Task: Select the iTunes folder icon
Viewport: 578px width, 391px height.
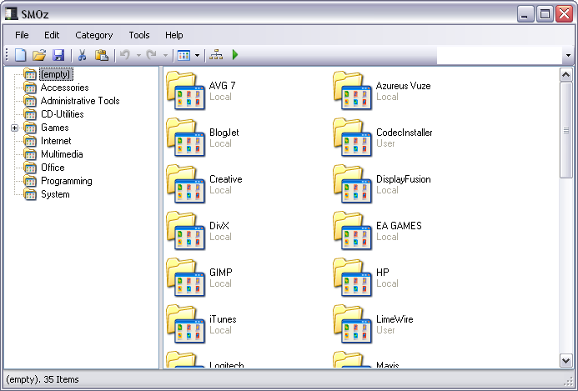Action: (185, 324)
